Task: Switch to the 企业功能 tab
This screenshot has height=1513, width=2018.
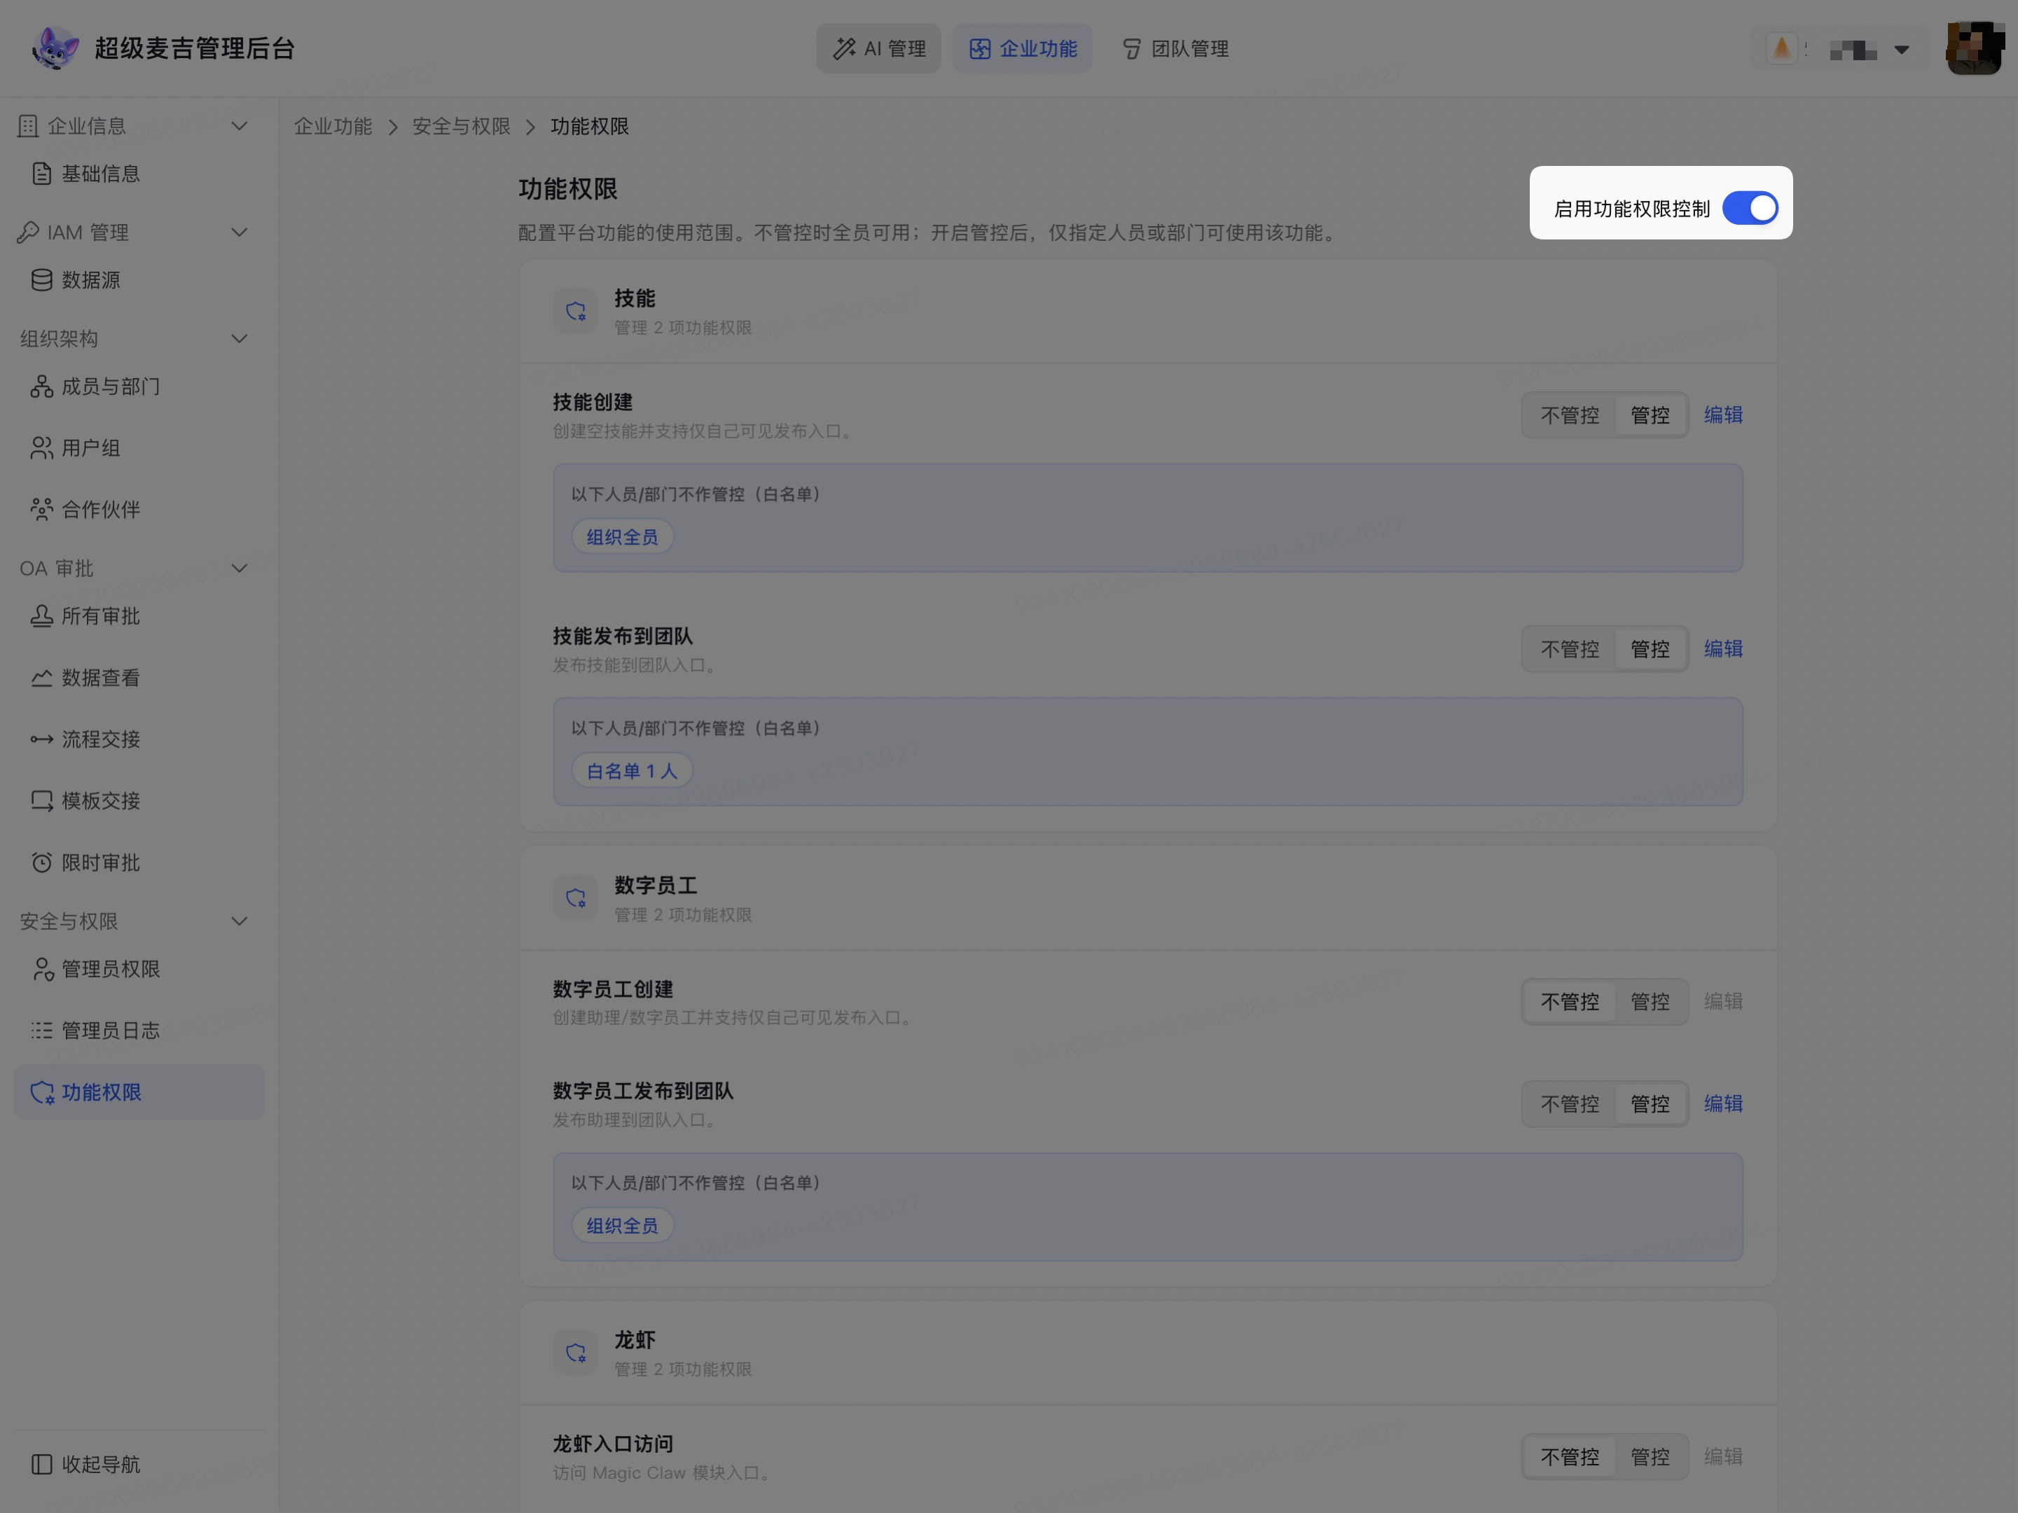Action: tap(1022, 48)
